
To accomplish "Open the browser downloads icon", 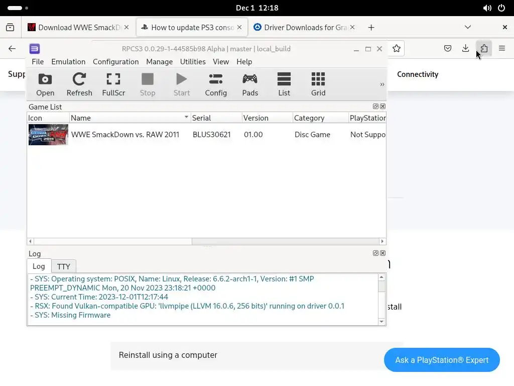I will coord(465,49).
